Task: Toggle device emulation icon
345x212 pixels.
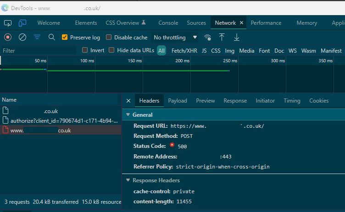Action: coord(22,23)
